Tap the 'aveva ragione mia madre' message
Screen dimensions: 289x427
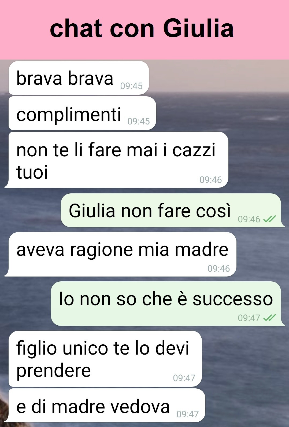click(x=120, y=254)
